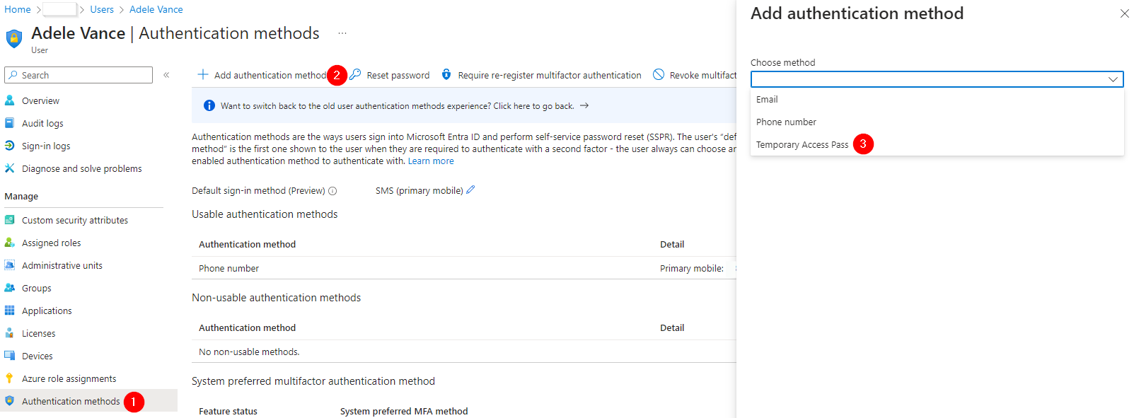The width and height of the screenshot is (1134, 418).
Task: Edit default sign-in method via pencil icon
Action: pos(470,190)
